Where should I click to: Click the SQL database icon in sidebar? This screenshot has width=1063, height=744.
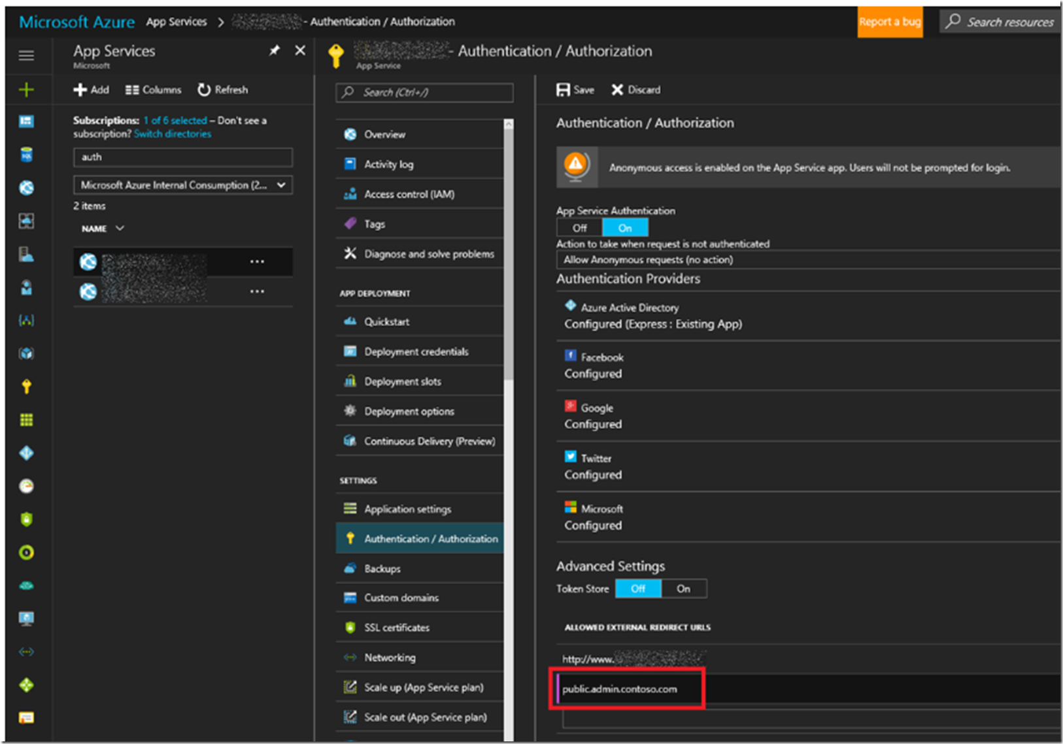[26, 155]
